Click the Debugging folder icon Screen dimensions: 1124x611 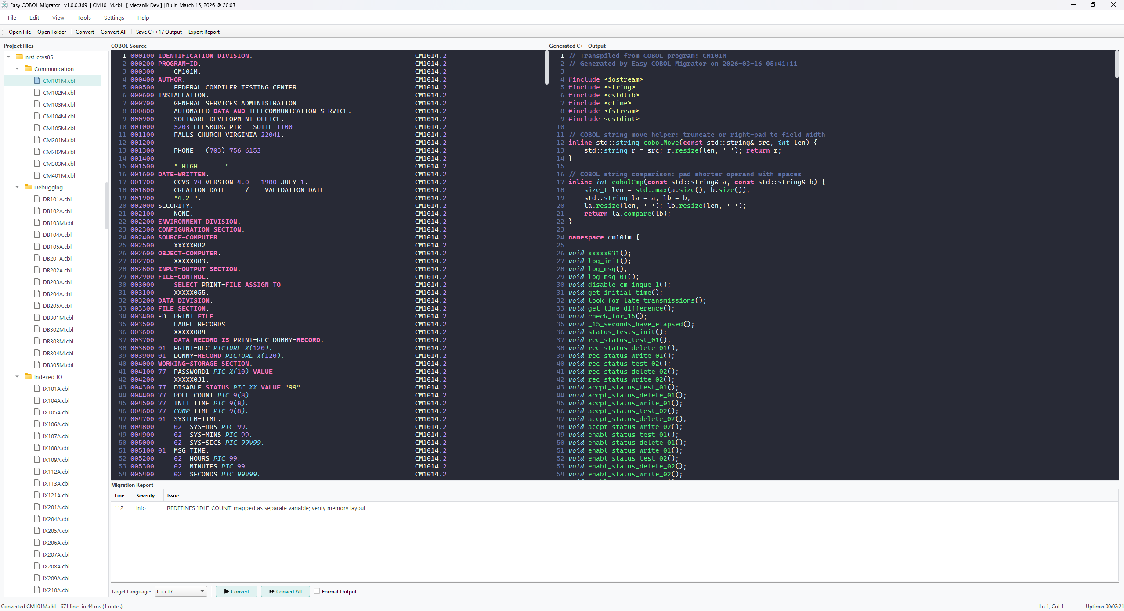pyautogui.click(x=28, y=187)
